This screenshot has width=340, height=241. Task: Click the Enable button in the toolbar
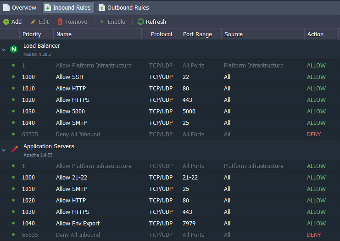pos(113,22)
